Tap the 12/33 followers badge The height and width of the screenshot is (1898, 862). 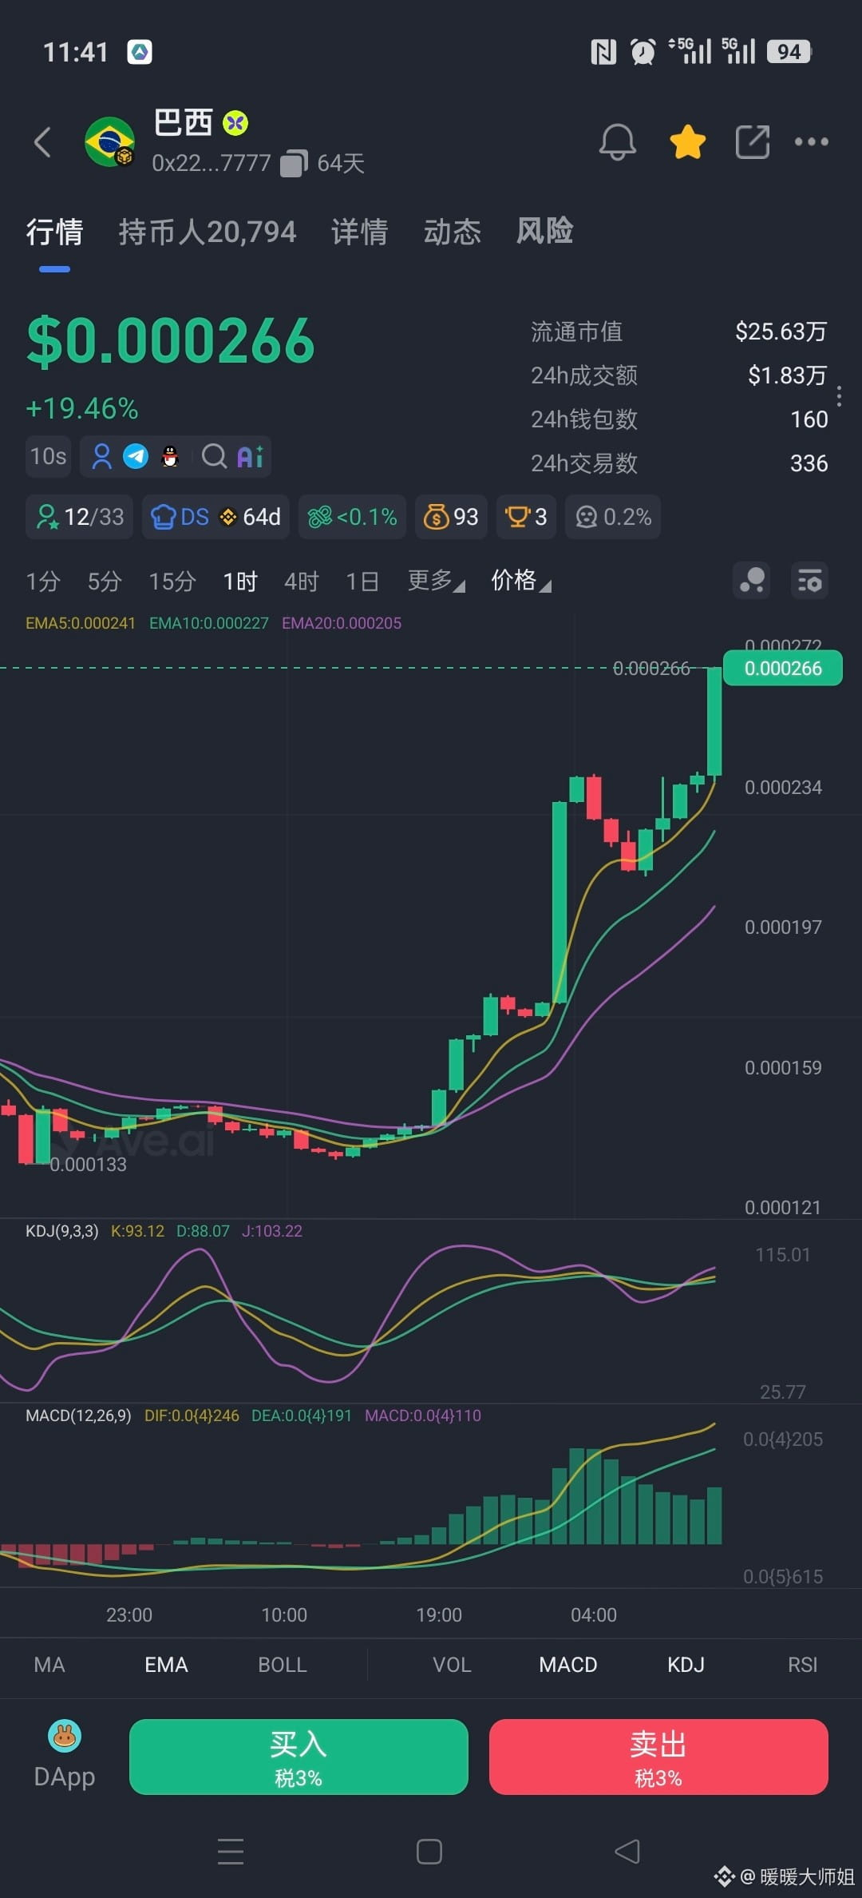(80, 517)
